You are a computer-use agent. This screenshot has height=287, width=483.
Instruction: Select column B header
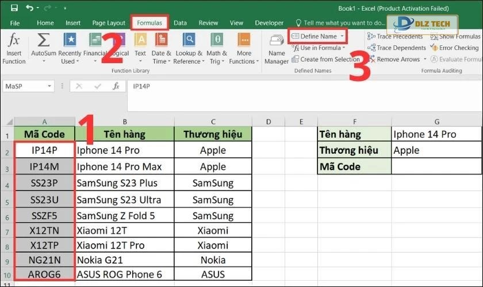(124, 121)
